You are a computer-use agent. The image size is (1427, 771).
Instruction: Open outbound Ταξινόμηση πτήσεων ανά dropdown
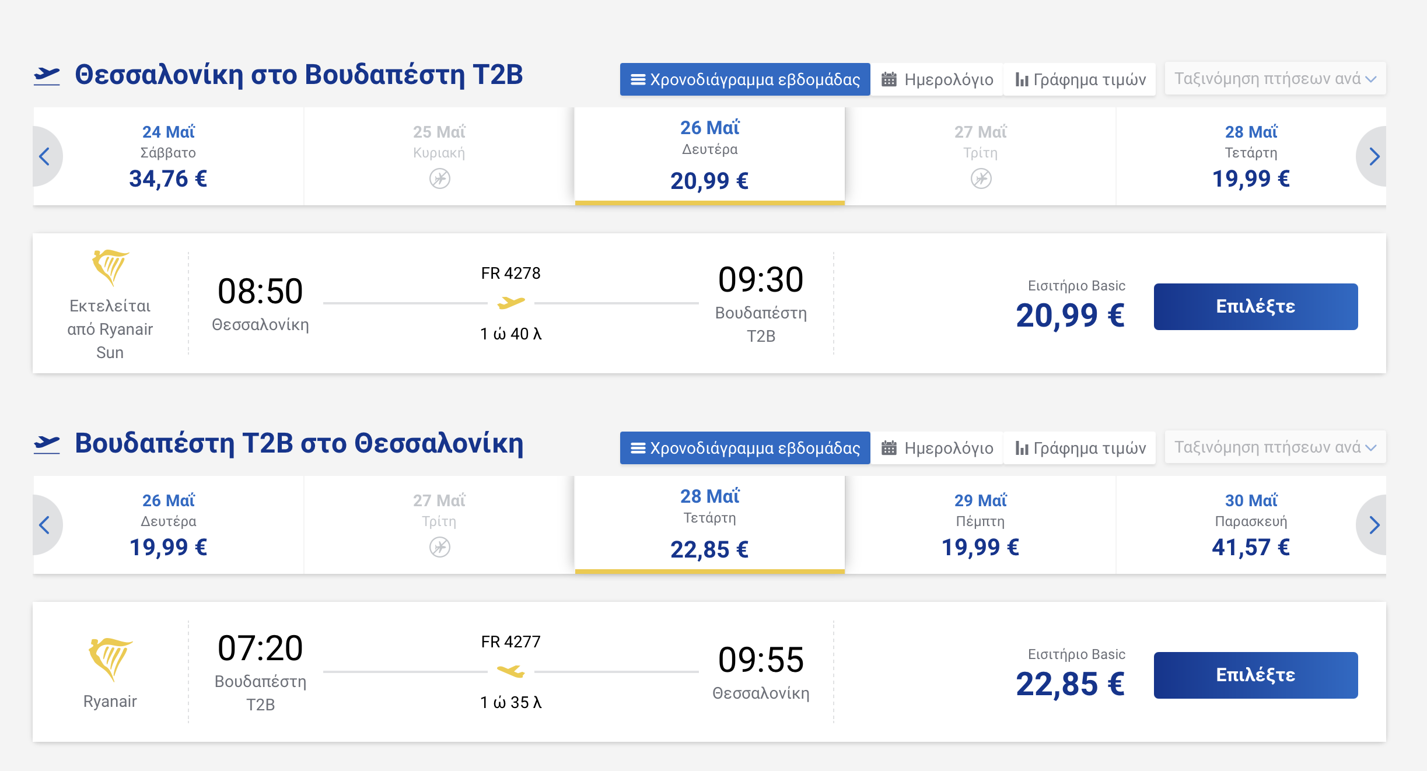click(1275, 79)
